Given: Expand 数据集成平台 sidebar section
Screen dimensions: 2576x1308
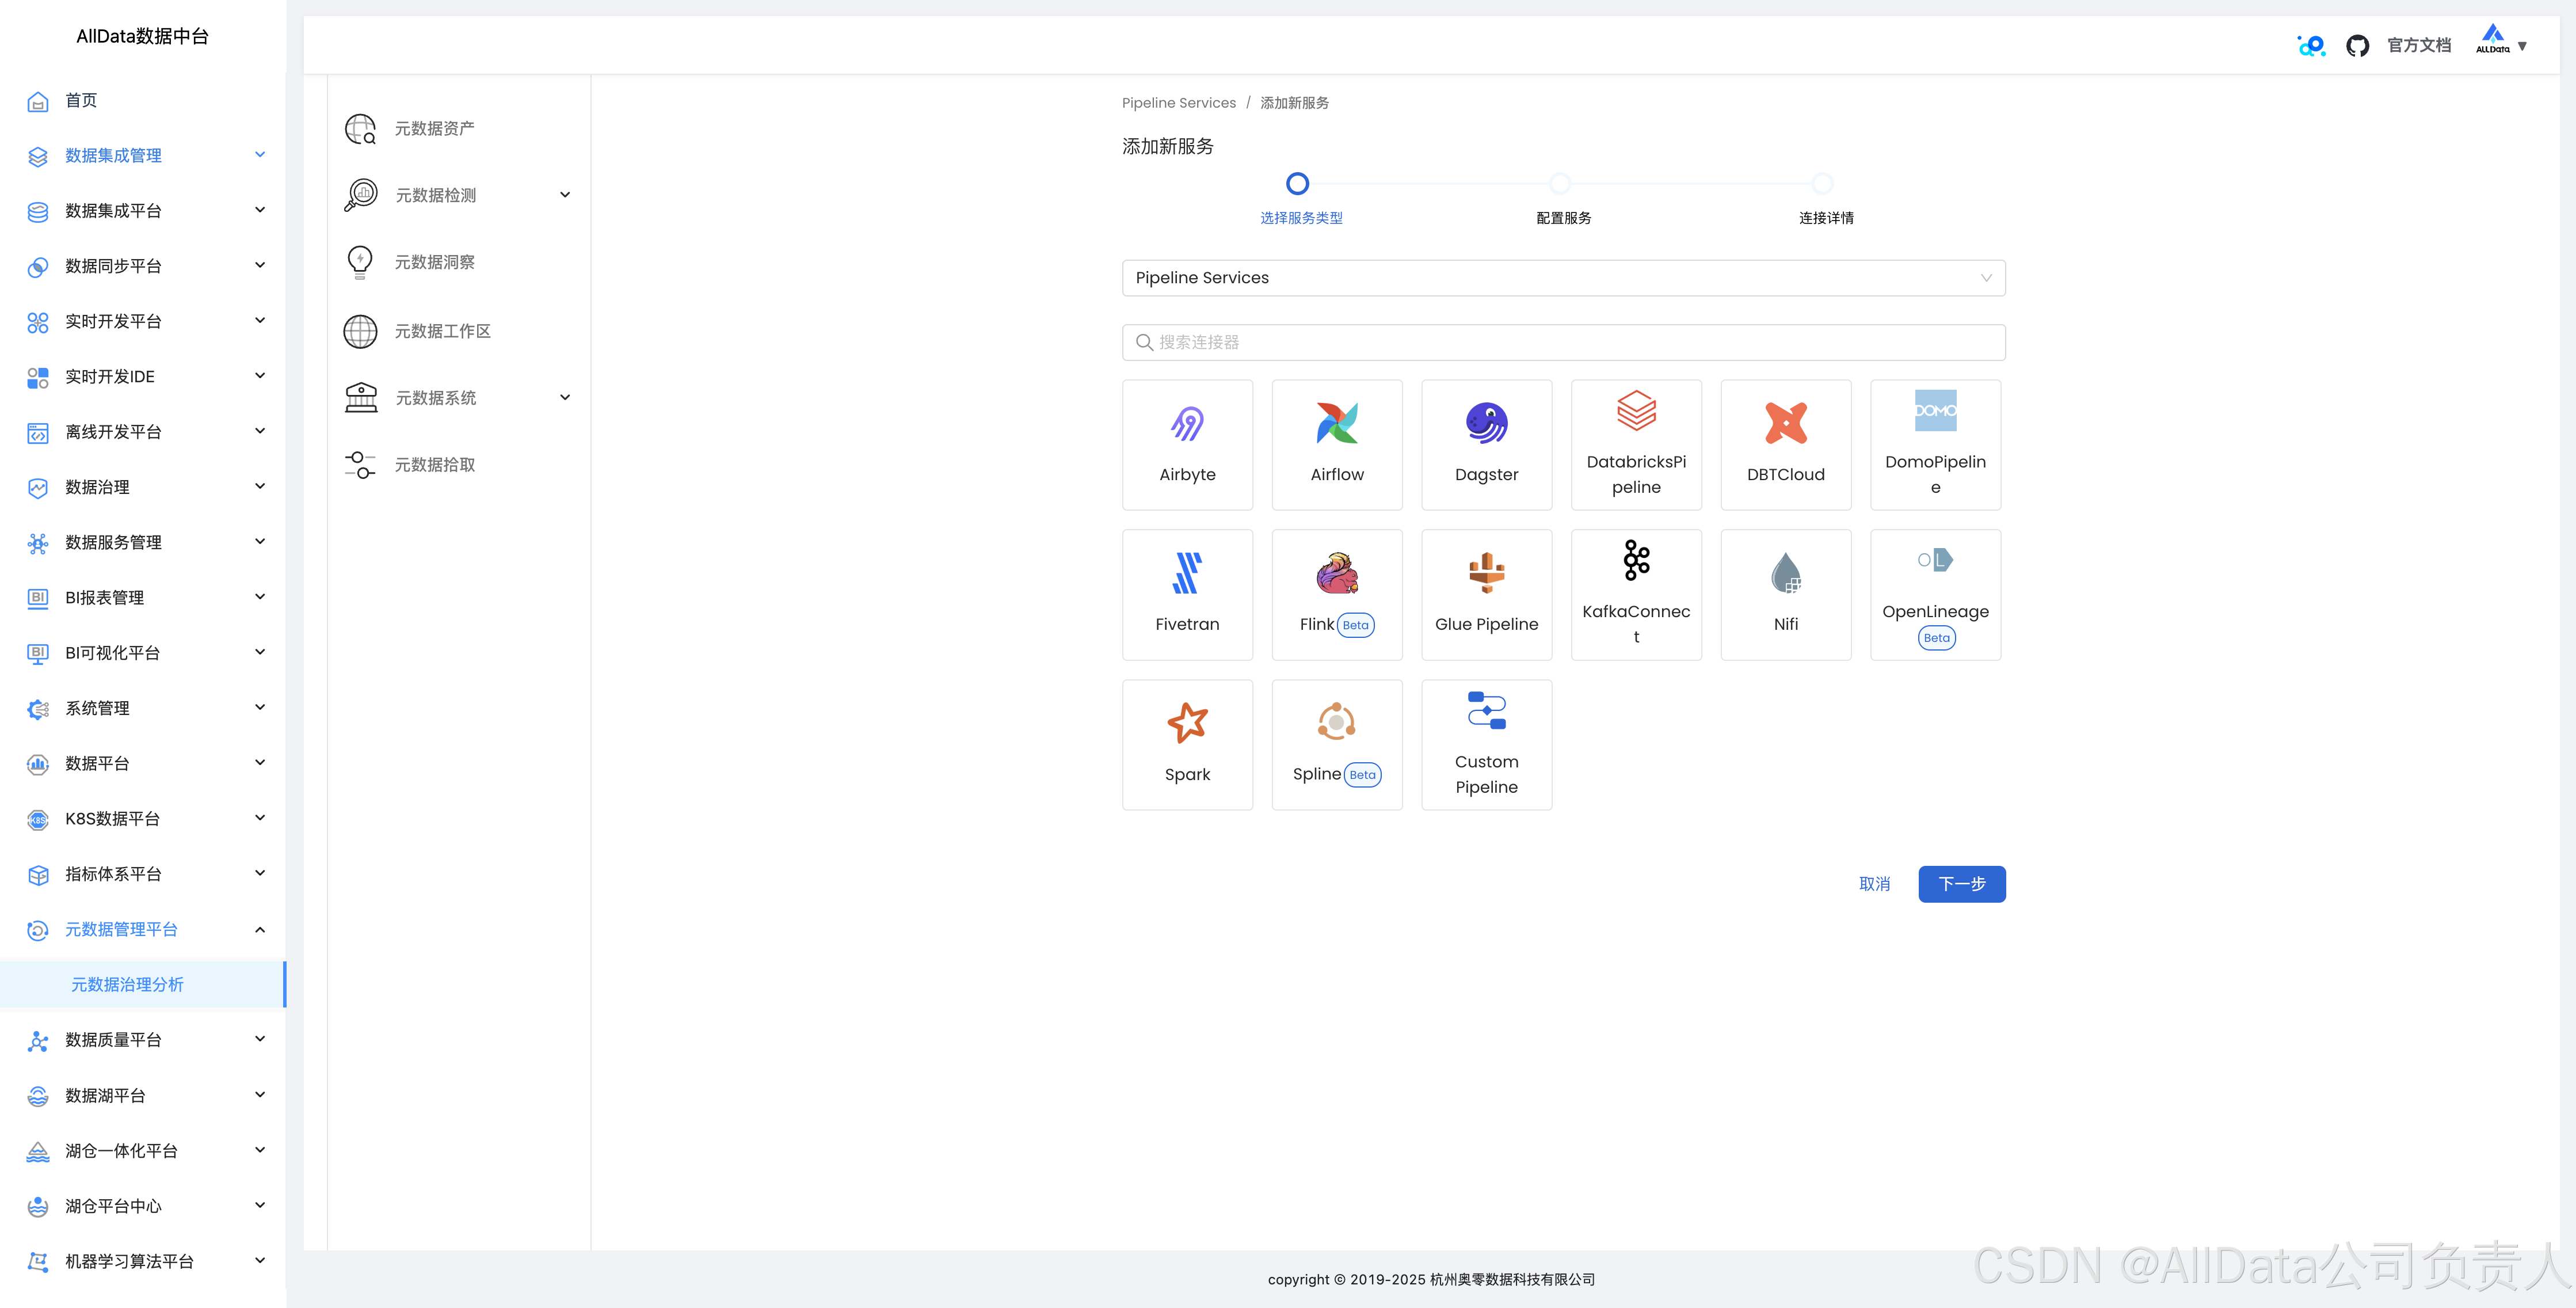Looking at the screenshot, I should point(143,210).
